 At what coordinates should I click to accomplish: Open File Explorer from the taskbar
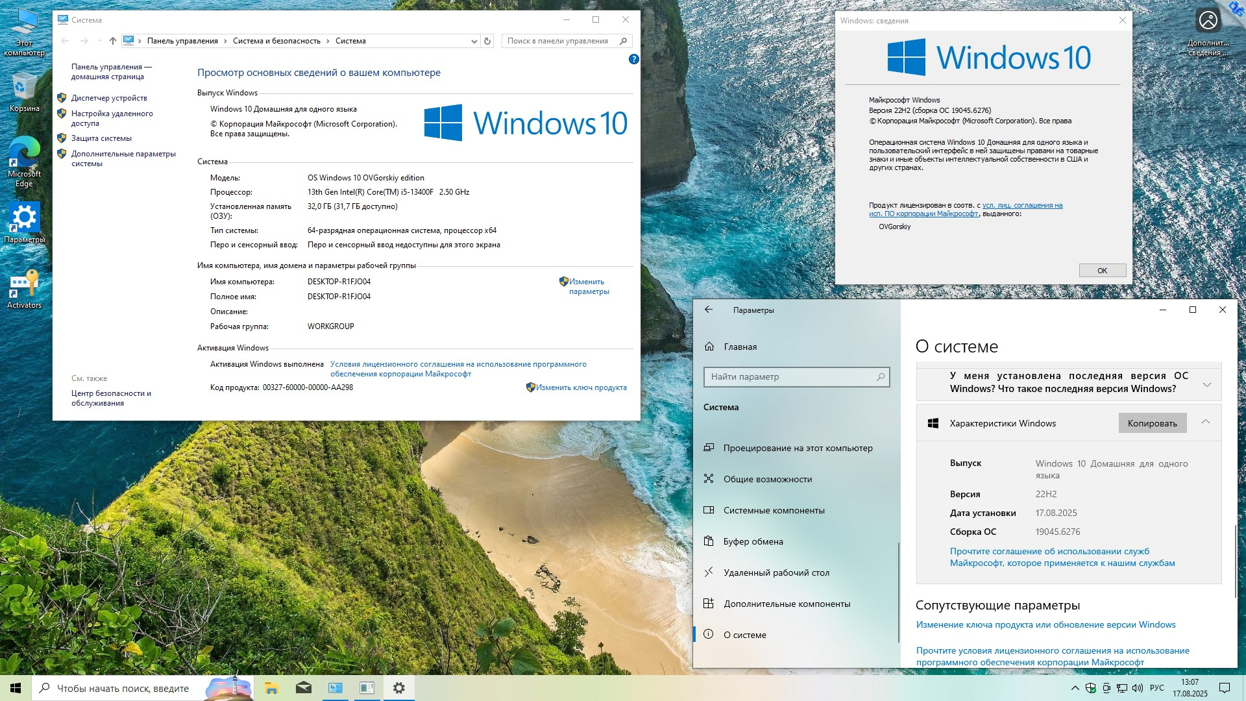(271, 688)
